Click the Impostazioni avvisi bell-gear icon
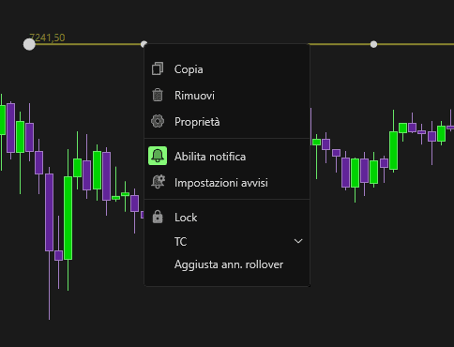Screen dimensions: 454x347 tap(158, 182)
